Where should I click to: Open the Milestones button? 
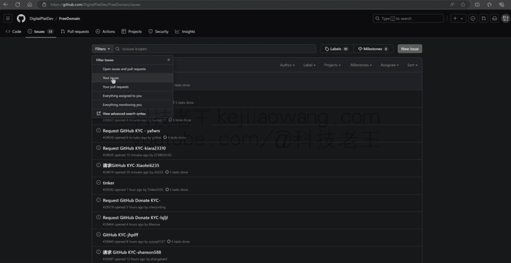coord(373,49)
